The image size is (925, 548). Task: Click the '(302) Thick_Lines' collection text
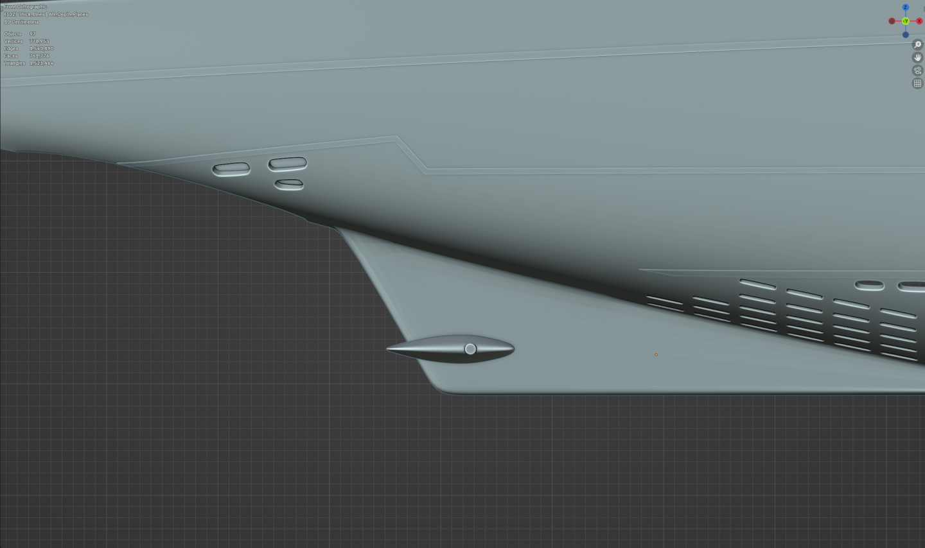(24, 14)
